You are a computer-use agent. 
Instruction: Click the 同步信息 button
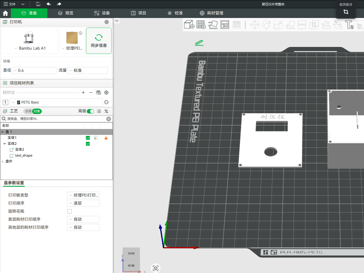point(99,41)
